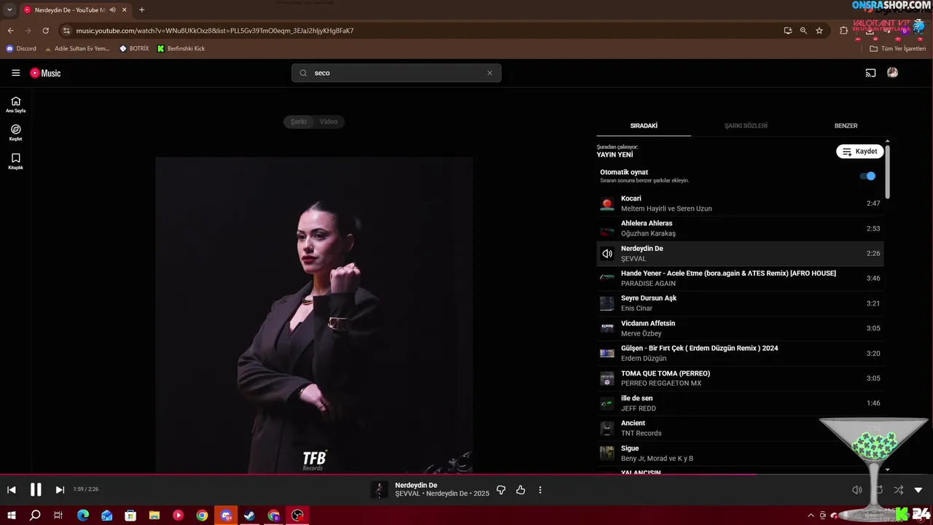
Task: Open Windows taskbar search
Action: coord(35,516)
